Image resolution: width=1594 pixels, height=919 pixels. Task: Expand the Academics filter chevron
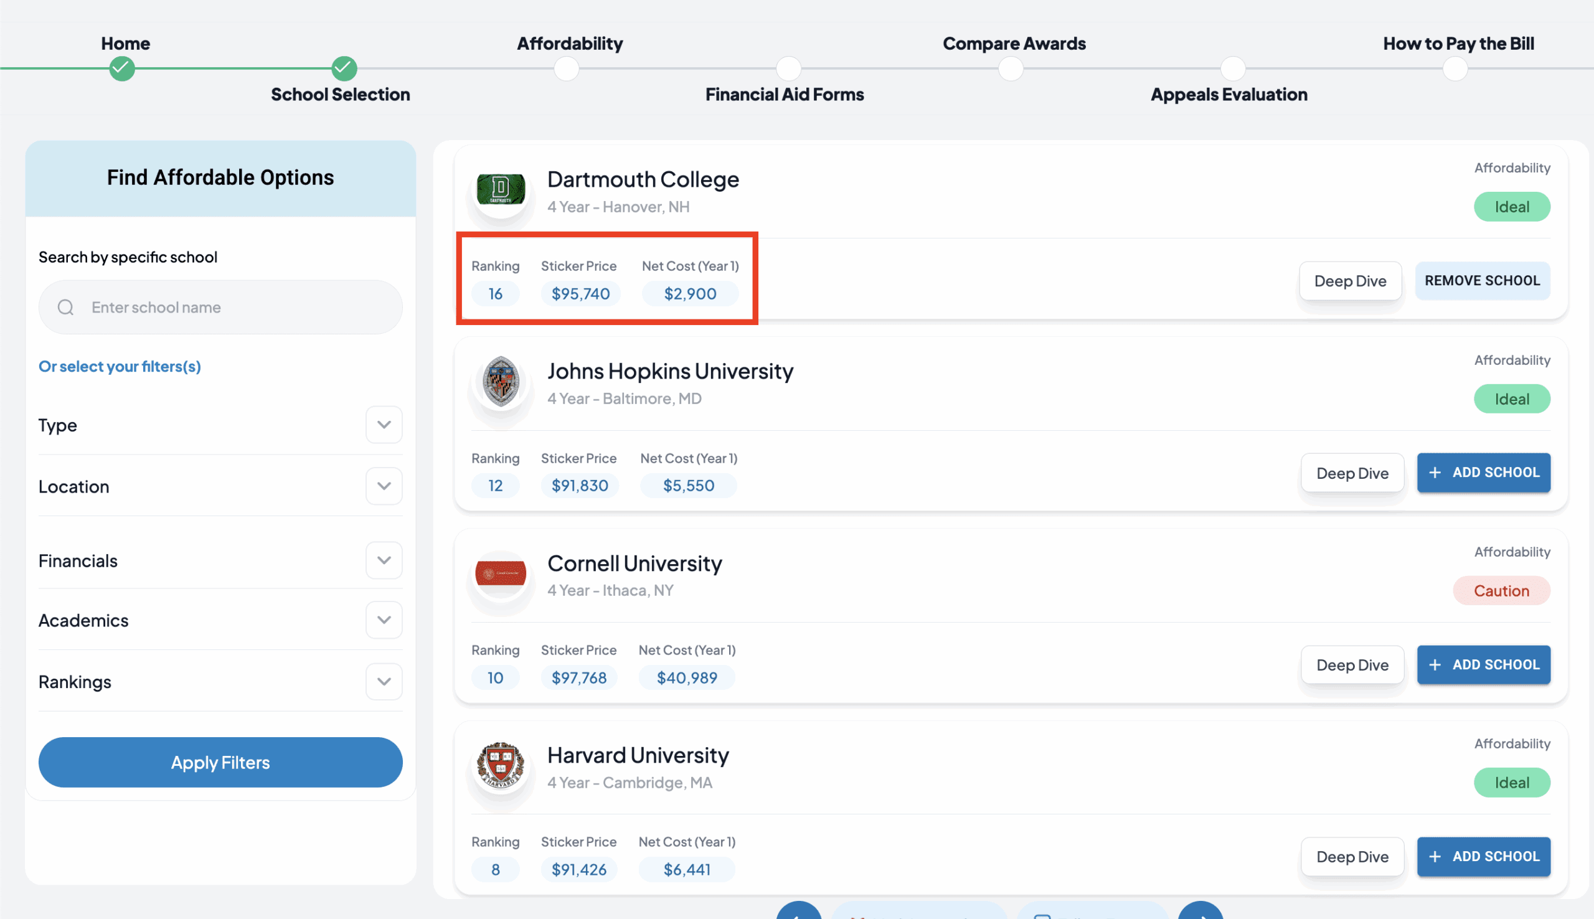coord(384,620)
